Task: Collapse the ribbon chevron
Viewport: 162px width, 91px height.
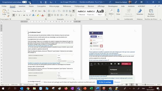Action: 160,19
